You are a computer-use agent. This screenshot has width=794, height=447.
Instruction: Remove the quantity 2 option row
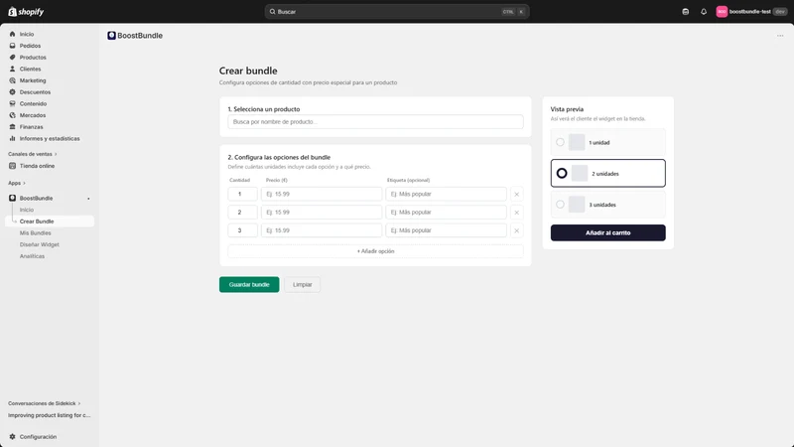516,213
